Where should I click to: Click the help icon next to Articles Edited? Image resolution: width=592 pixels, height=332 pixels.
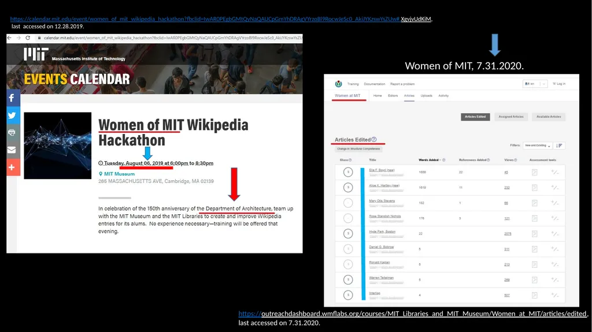(x=374, y=139)
